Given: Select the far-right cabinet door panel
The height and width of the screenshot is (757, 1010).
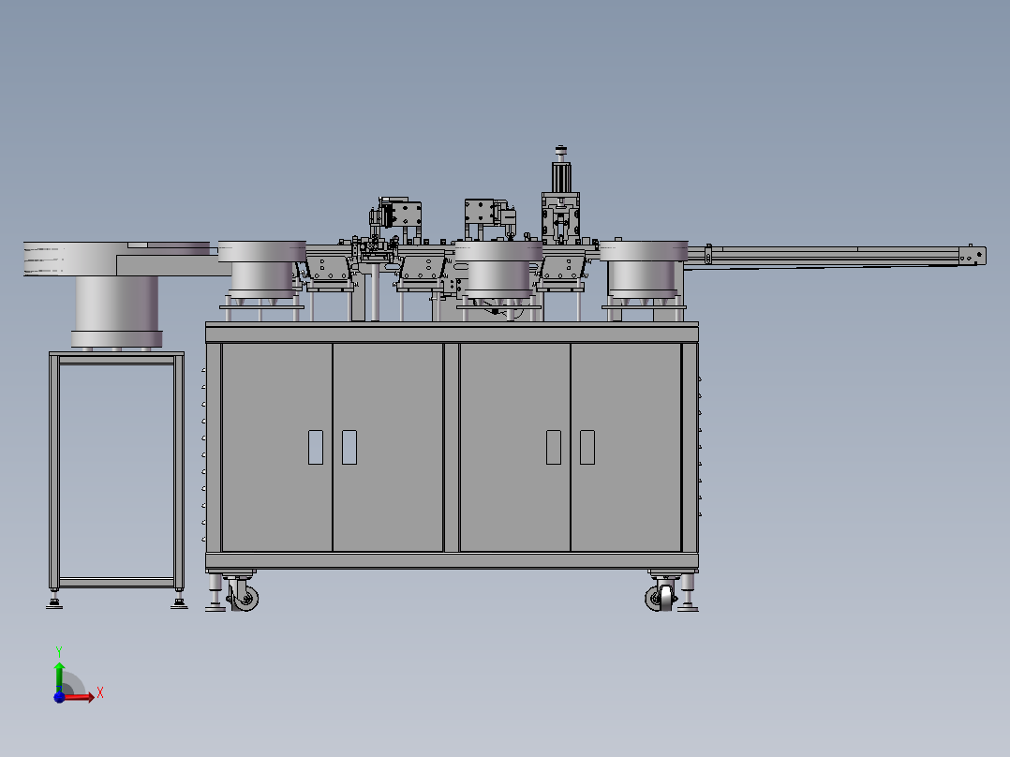Looking at the screenshot, I should [626, 447].
